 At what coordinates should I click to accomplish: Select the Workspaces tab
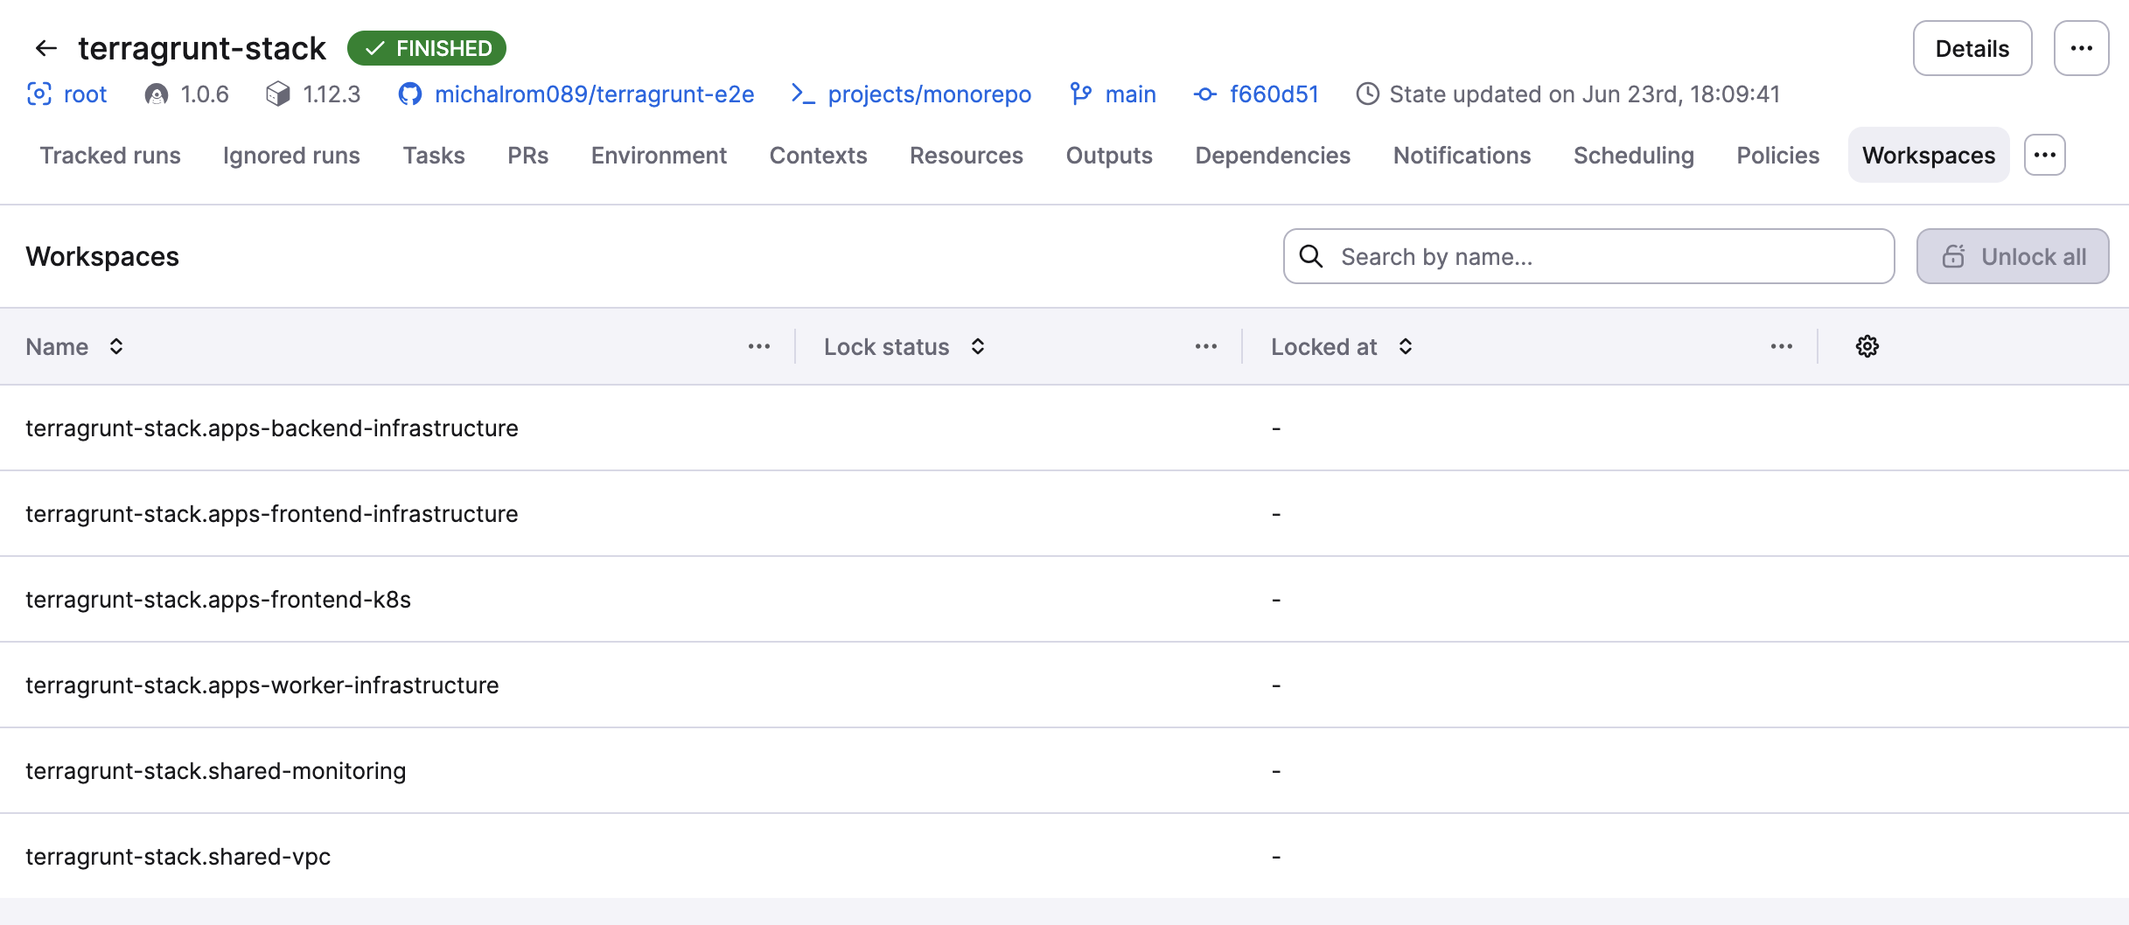[x=1929, y=156]
